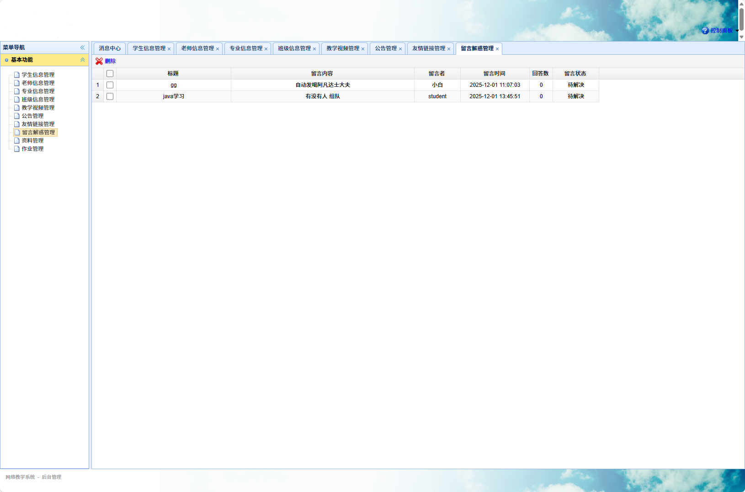Viewport: 745px width, 492px height.
Task: Click the 留言者 column header
Action: click(437, 74)
